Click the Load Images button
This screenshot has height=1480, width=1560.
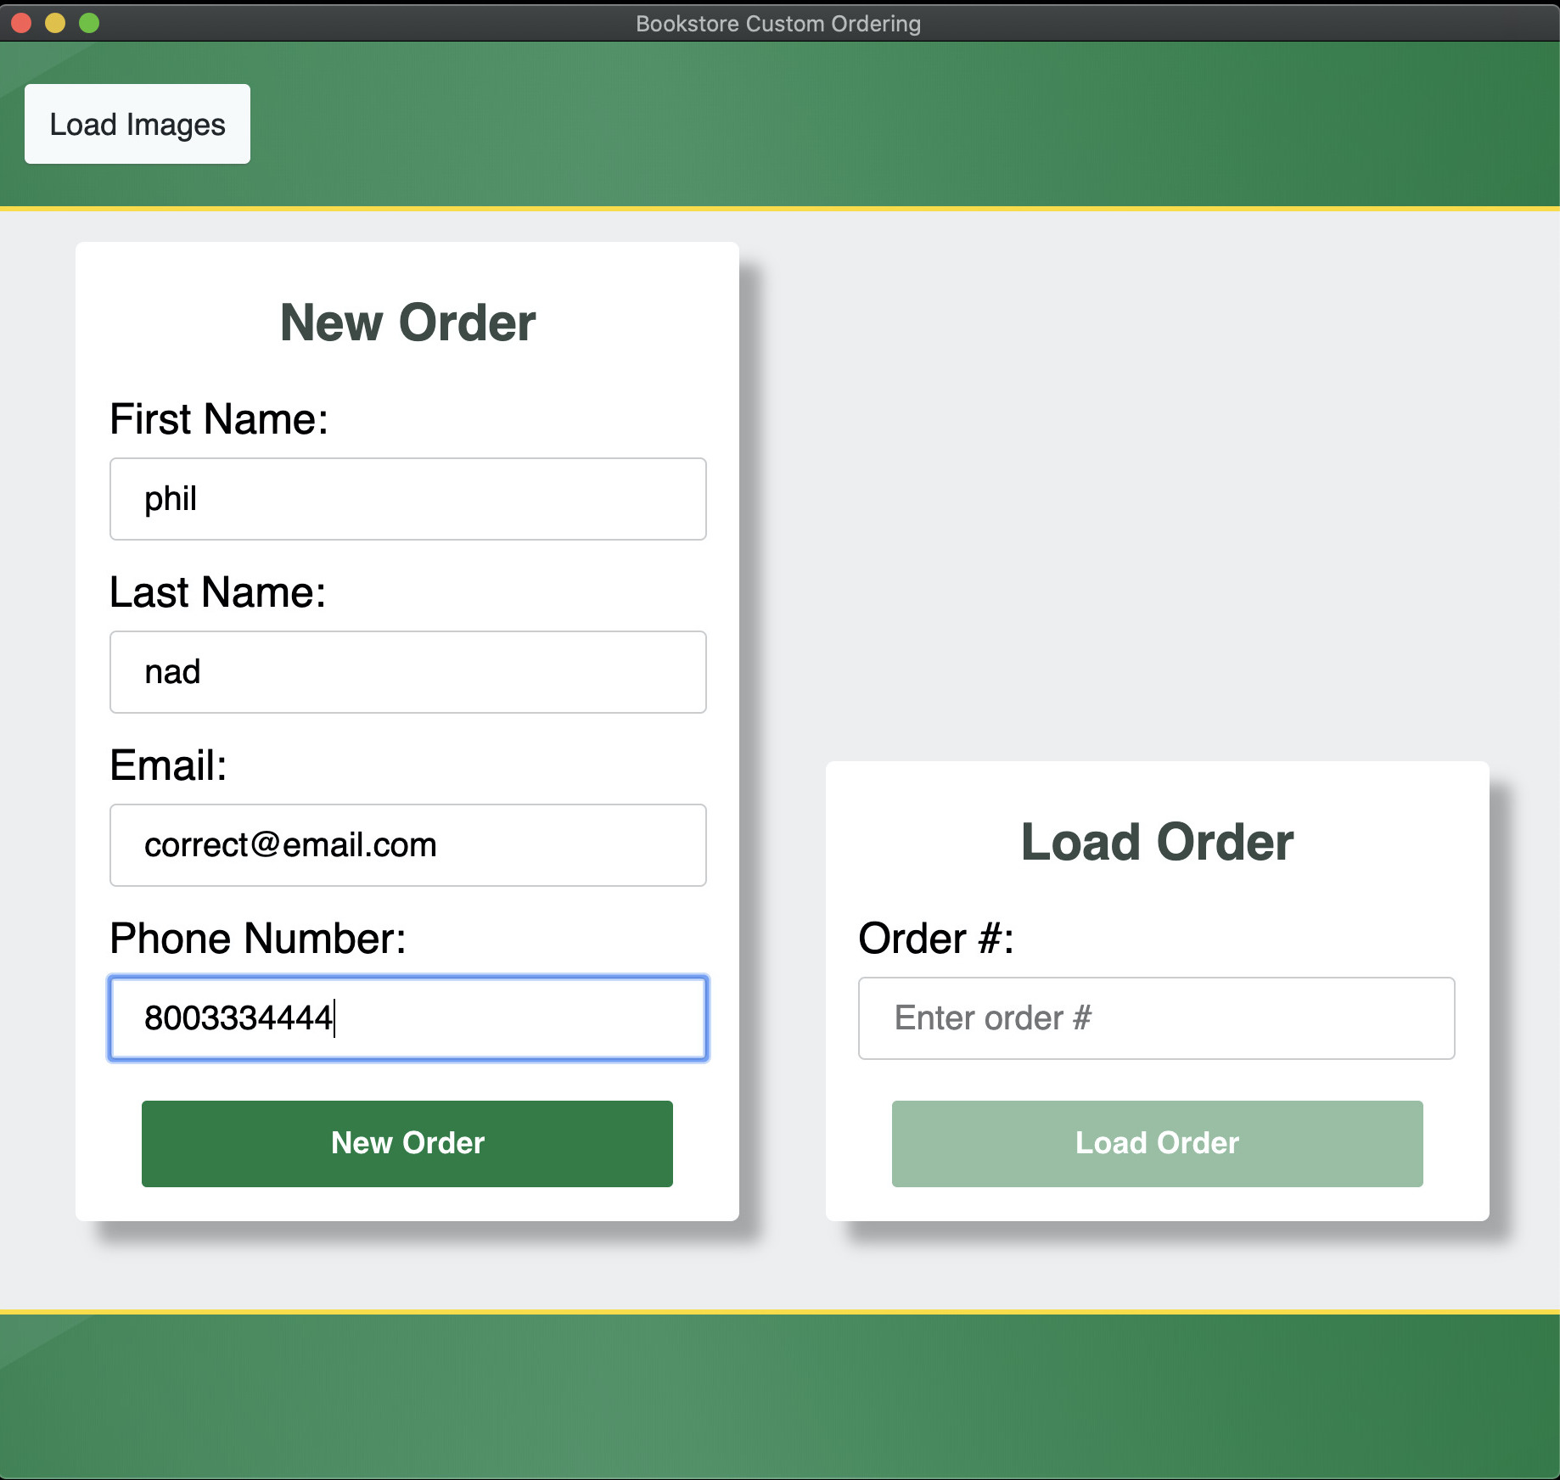[x=137, y=124]
